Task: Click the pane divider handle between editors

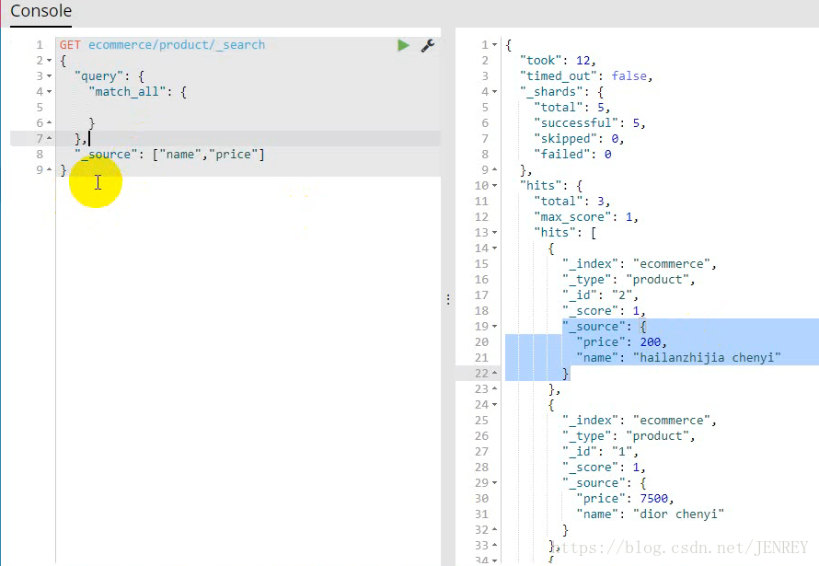Action: (x=448, y=299)
